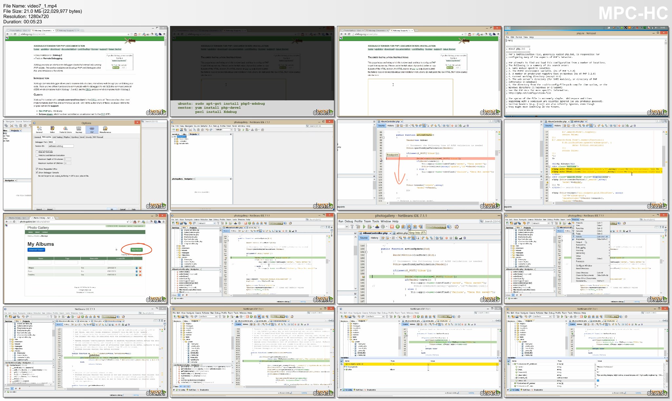Open Debug menu in 00:03:29 frame
Screen dimensions: 672x401
click(349, 221)
